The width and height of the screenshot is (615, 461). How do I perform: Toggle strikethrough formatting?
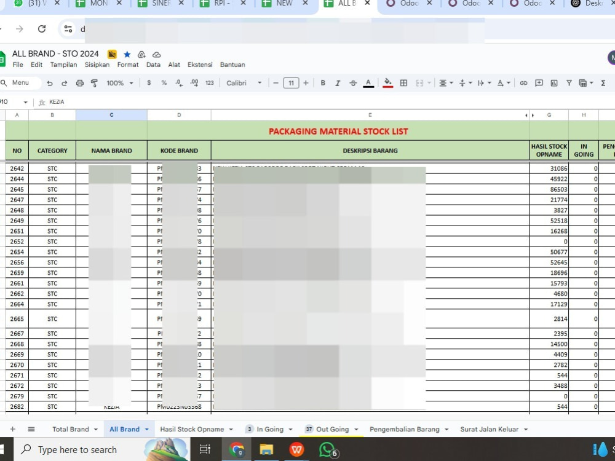(353, 83)
